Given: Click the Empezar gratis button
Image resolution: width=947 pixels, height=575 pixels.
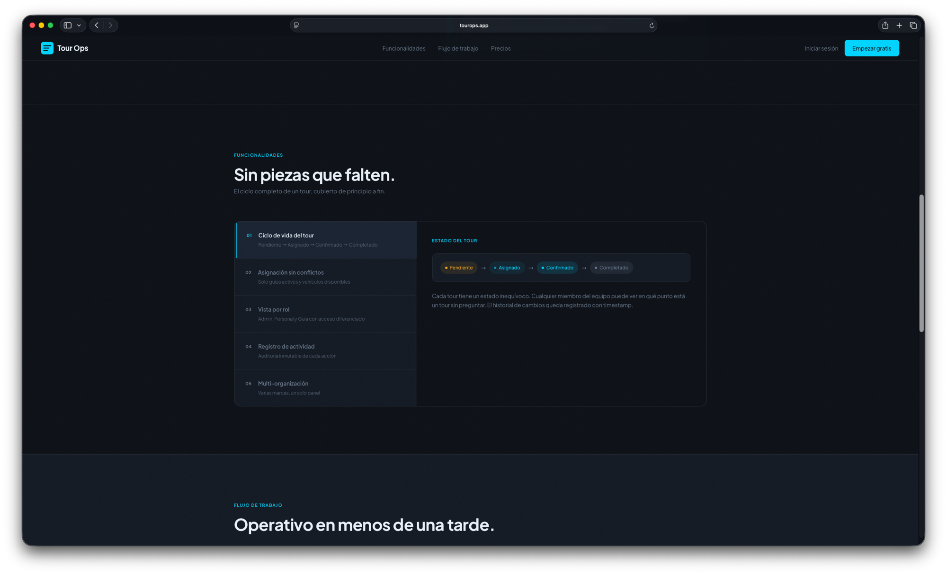Looking at the screenshot, I should [872, 48].
